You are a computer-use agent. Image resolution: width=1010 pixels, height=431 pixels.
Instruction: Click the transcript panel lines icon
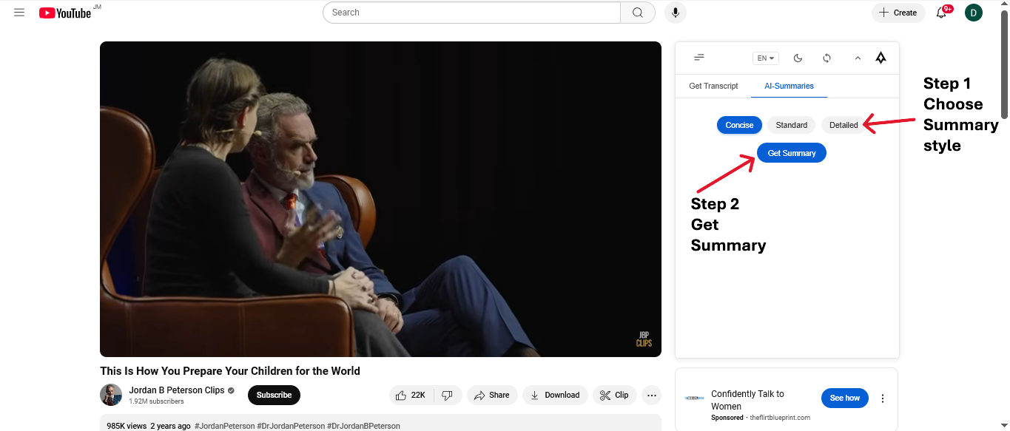click(x=699, y=58)
